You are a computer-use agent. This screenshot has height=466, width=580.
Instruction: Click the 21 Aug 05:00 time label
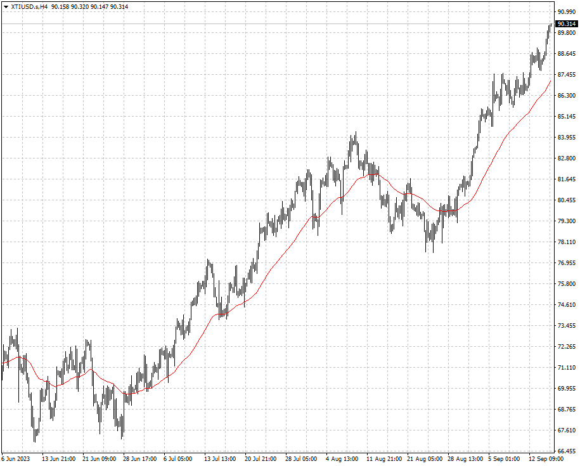[x=425, y=459]
